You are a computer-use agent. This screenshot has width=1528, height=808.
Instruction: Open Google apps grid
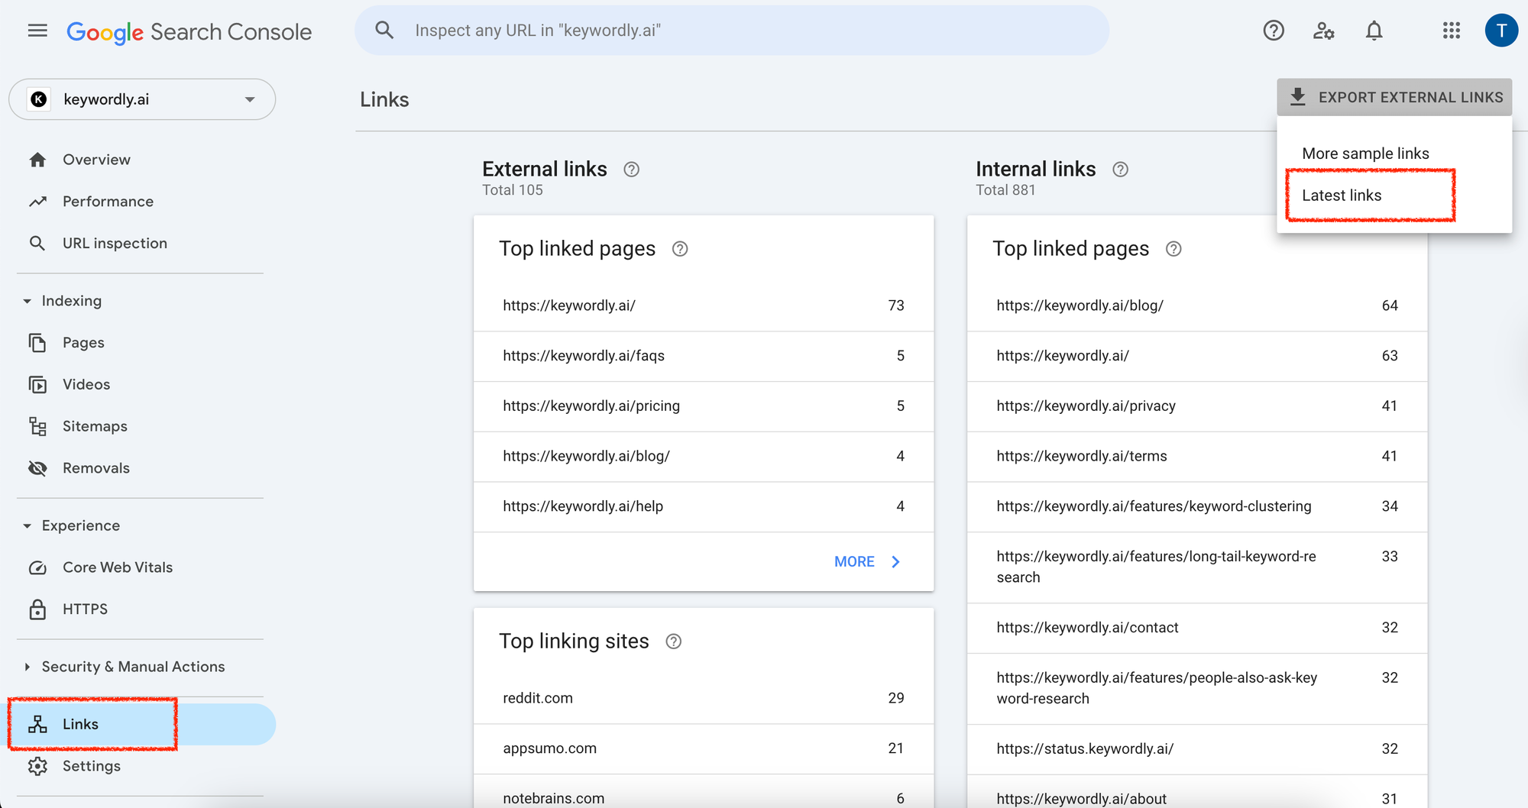coord(1452,31)
